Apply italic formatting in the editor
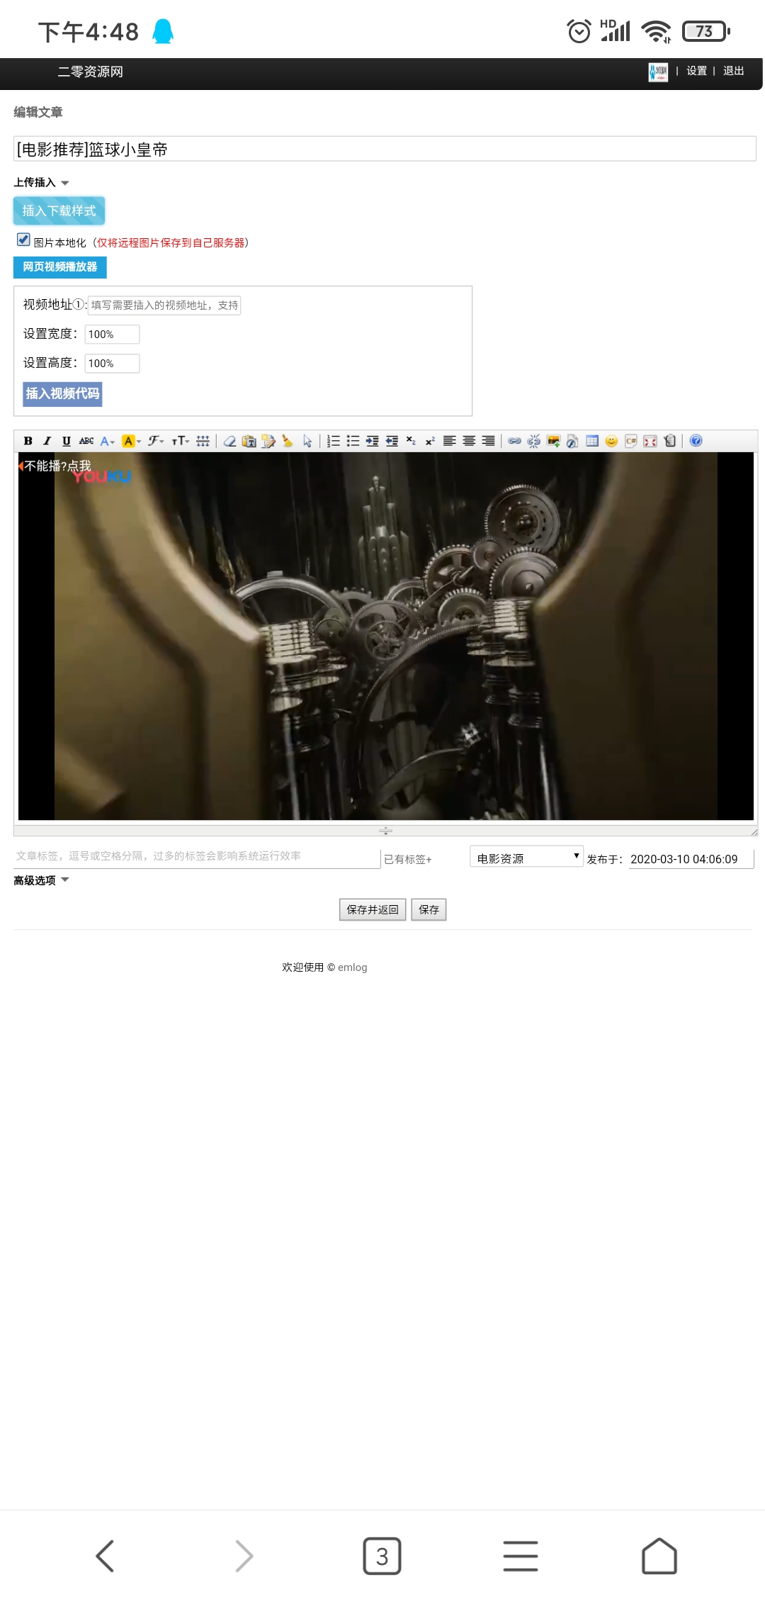This screenshot has height=1616, width=765. coord(47,441)
